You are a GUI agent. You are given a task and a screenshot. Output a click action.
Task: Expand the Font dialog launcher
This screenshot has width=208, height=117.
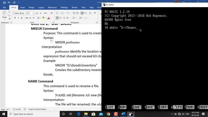(x=53, y=22)
